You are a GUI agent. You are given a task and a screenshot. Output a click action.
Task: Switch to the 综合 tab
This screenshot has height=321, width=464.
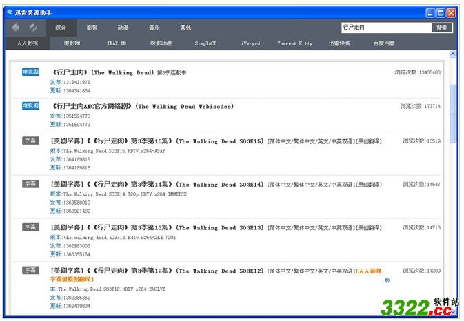pos(61,28)
